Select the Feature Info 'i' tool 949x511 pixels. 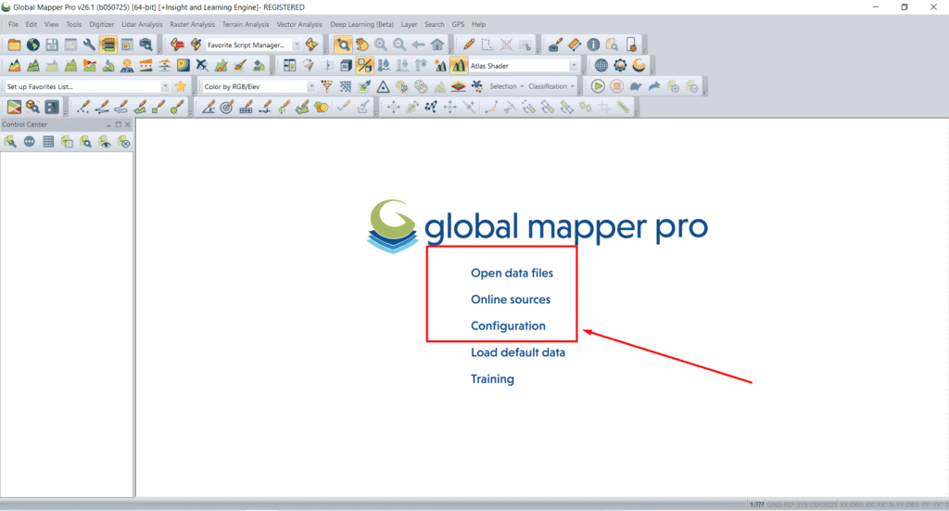[593, 45]
